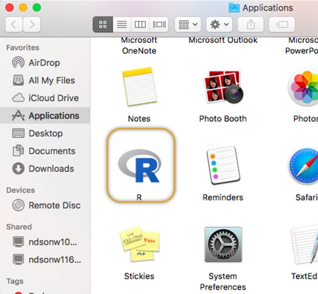Switch to icon view mode
The image size is (318, 294).
coord(103,25)
